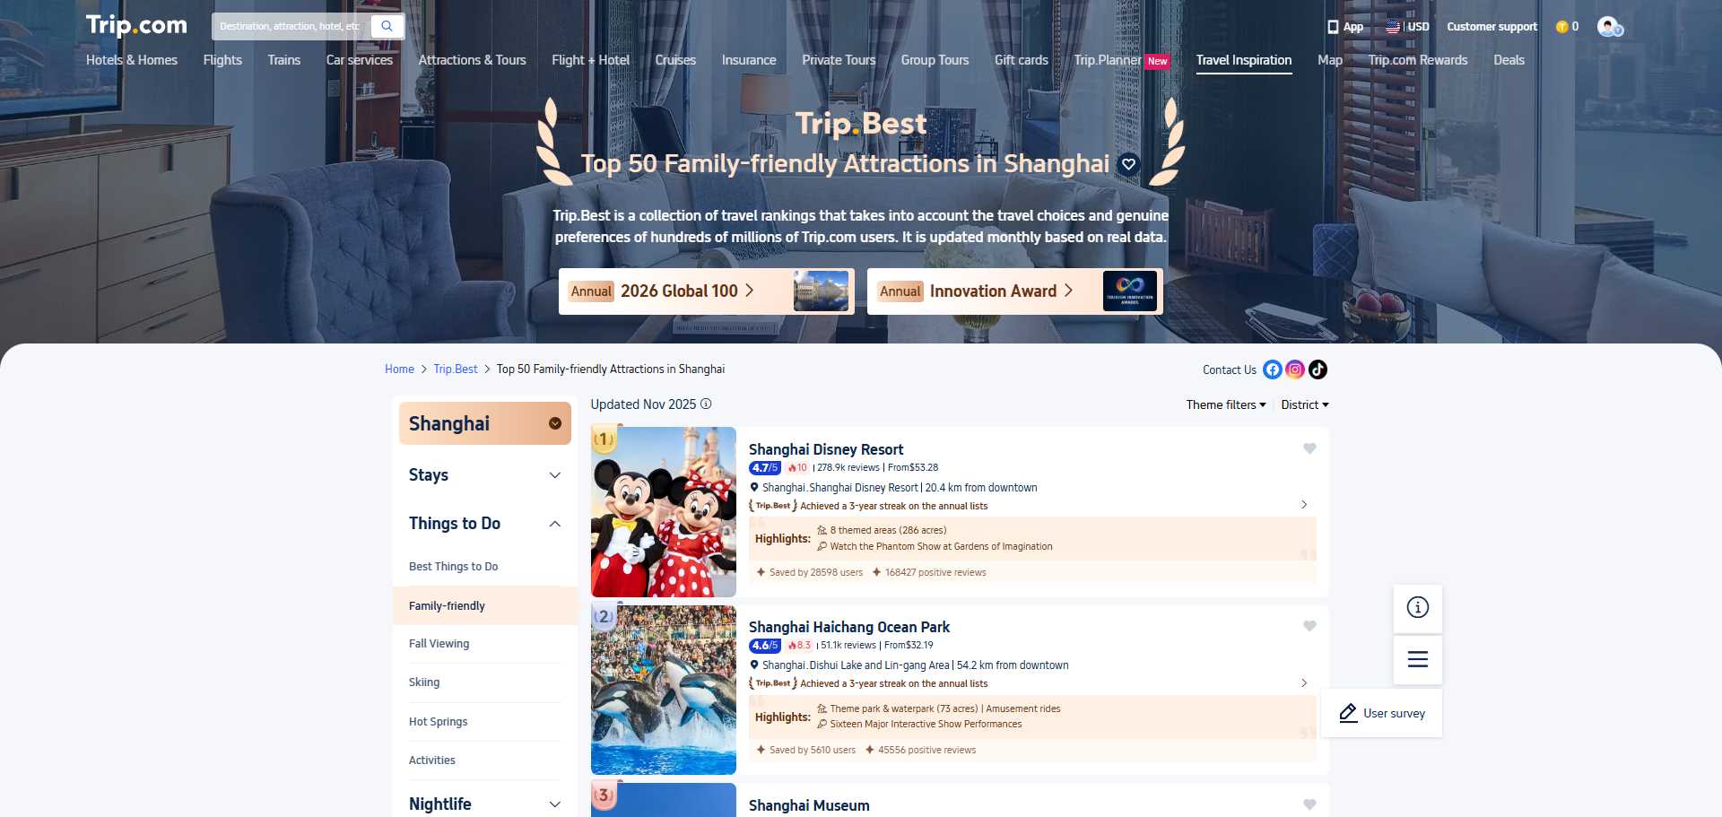Select Flights from the navigation menu
The width and height of the screenshot is (1722, 817).
click(x=222, y=60)
